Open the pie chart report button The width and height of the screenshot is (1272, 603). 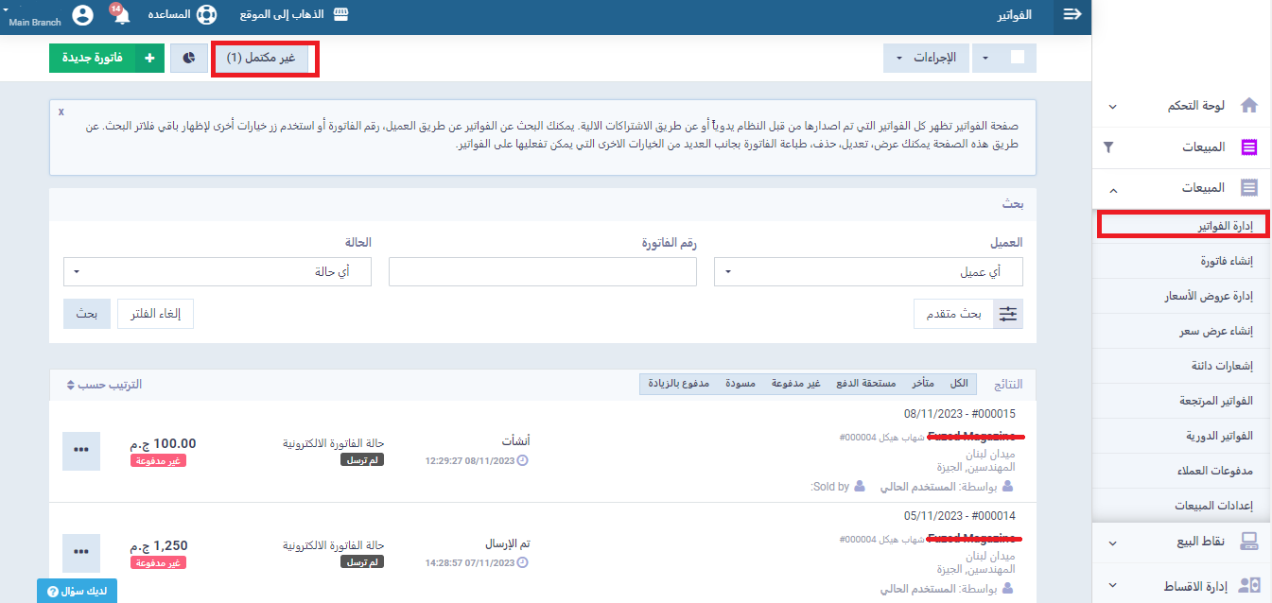click(189, 59)
